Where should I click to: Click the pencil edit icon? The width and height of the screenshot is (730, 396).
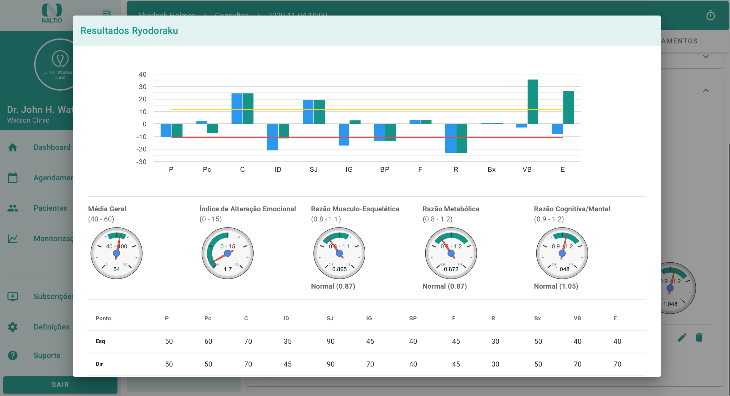coord(682,337)
